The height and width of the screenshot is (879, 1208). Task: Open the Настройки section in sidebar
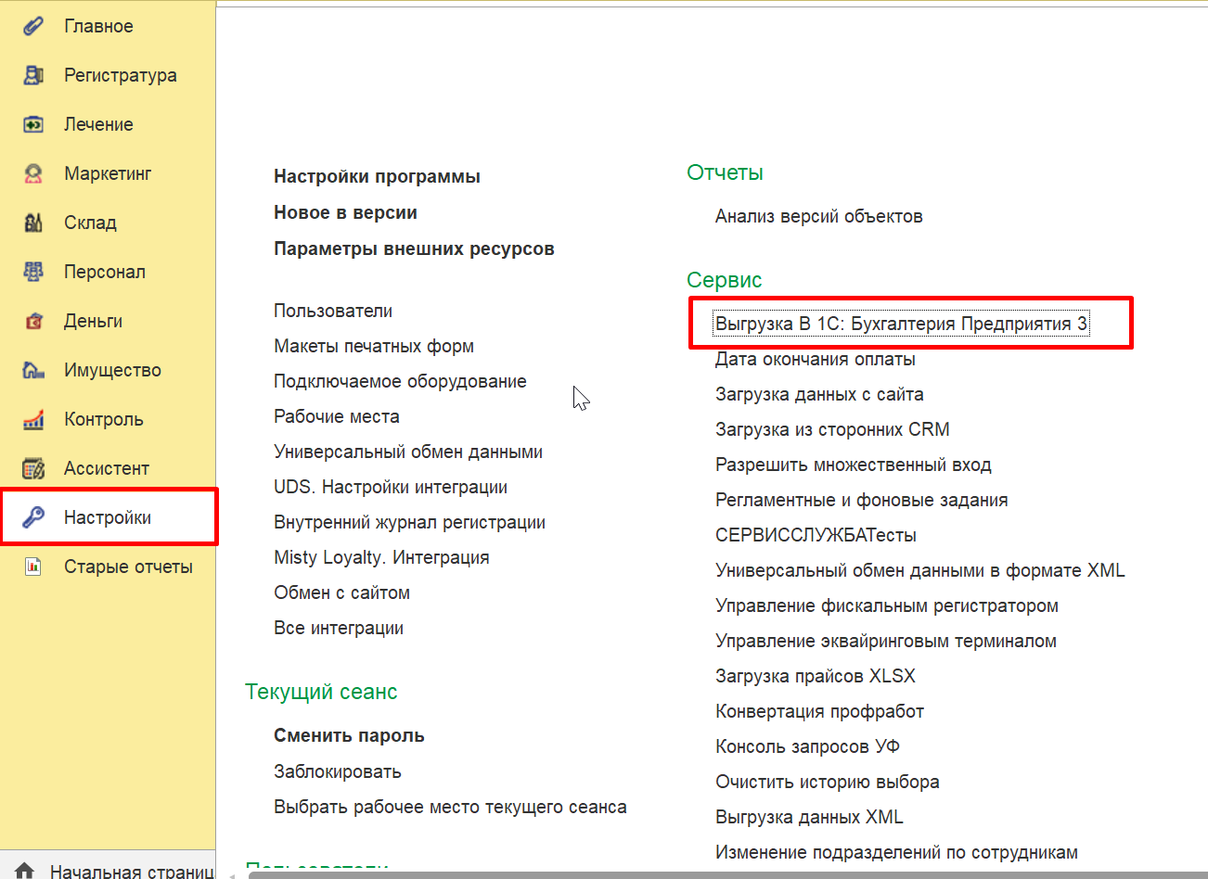[107, 517]
